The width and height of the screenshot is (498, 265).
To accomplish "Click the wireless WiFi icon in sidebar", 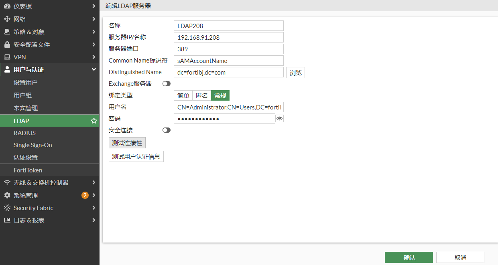I will coord(7,182).
